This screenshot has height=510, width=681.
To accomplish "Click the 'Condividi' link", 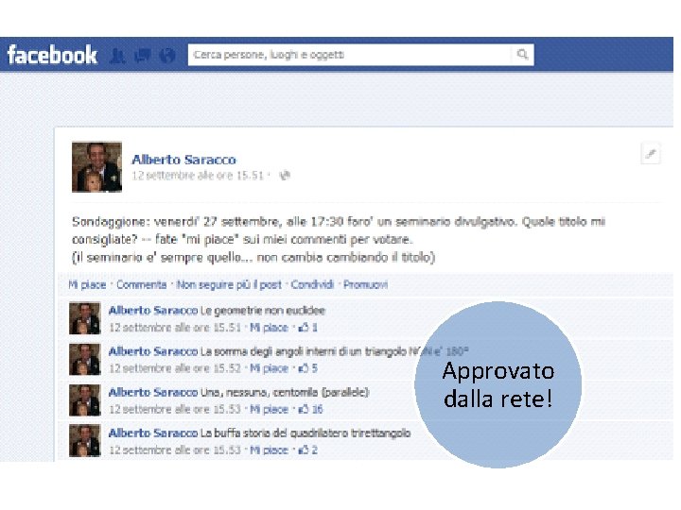I will [x=312, y=285].
